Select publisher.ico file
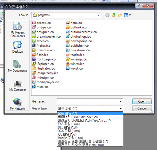Viewport: 157px width, 150px height. [77, 45]
